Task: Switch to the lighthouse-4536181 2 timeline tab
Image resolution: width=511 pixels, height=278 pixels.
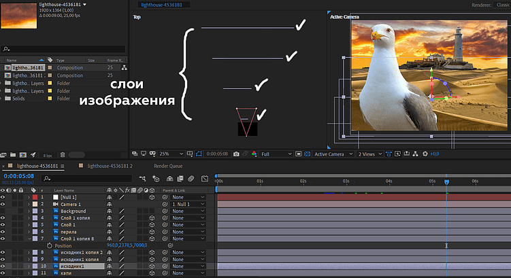Action: pos(109,166)
